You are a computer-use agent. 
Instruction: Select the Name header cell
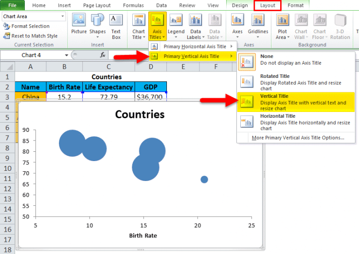31,87
